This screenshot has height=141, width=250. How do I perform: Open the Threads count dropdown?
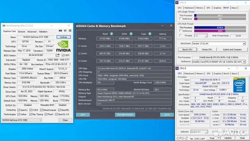click(x=201, y=36)
